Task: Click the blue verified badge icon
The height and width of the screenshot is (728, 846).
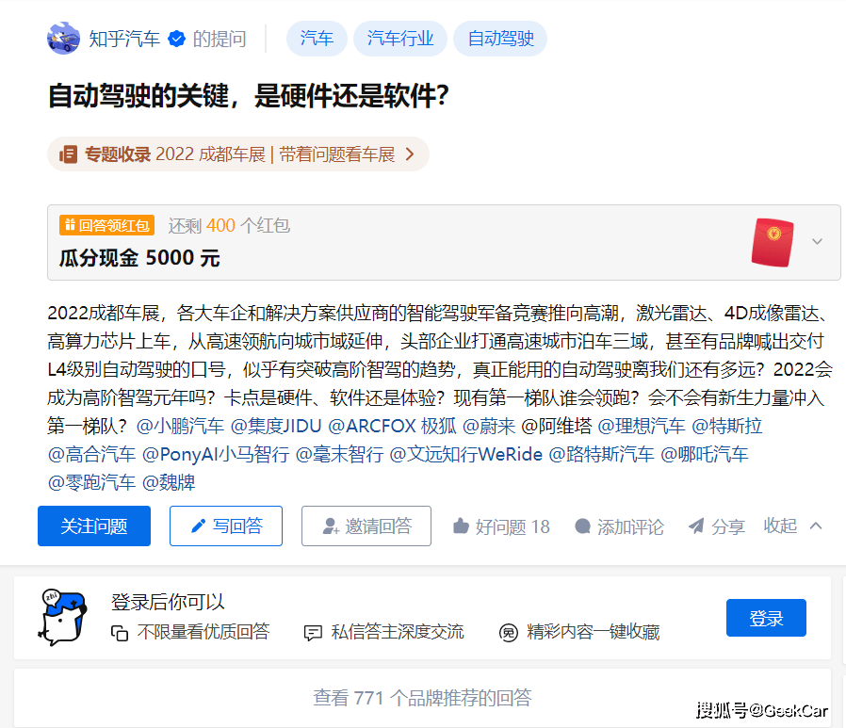Action: pos(176,39)
